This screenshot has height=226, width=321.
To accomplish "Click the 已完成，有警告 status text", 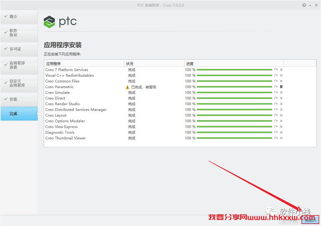I will 143,87.
